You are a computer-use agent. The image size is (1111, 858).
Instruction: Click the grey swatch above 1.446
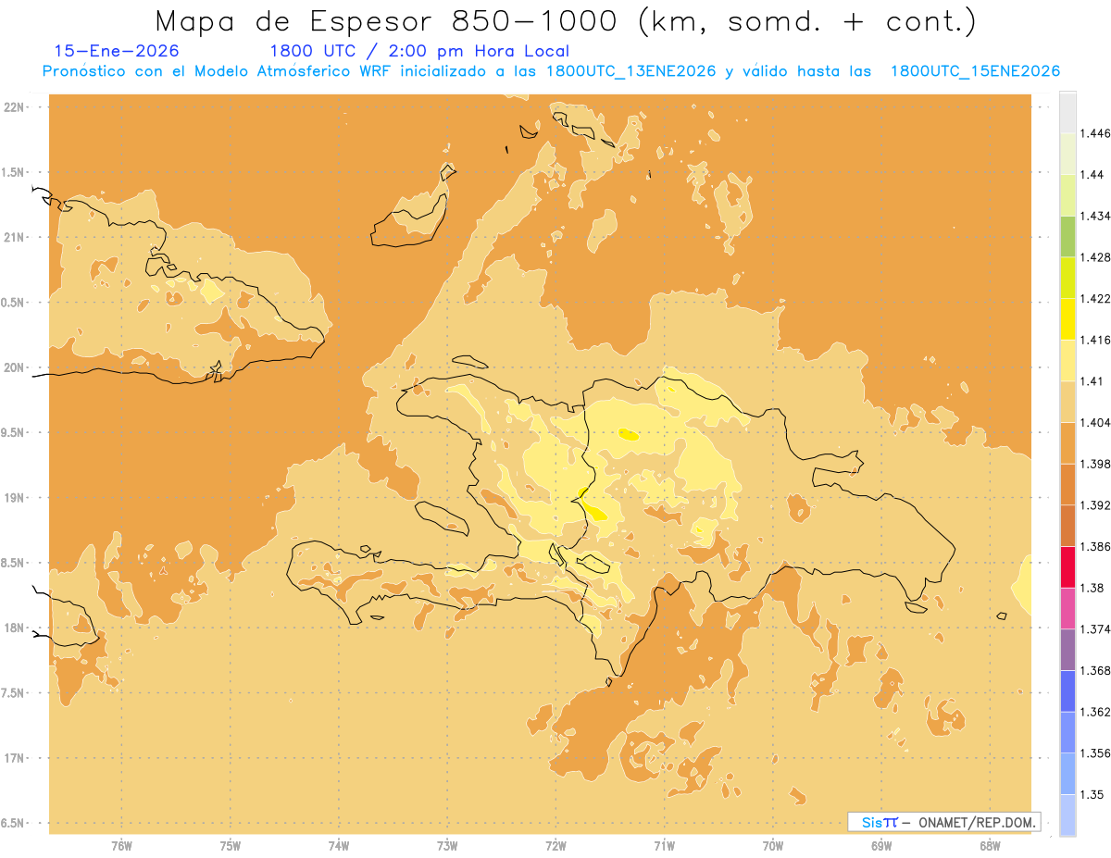(x=1067, y=112)
